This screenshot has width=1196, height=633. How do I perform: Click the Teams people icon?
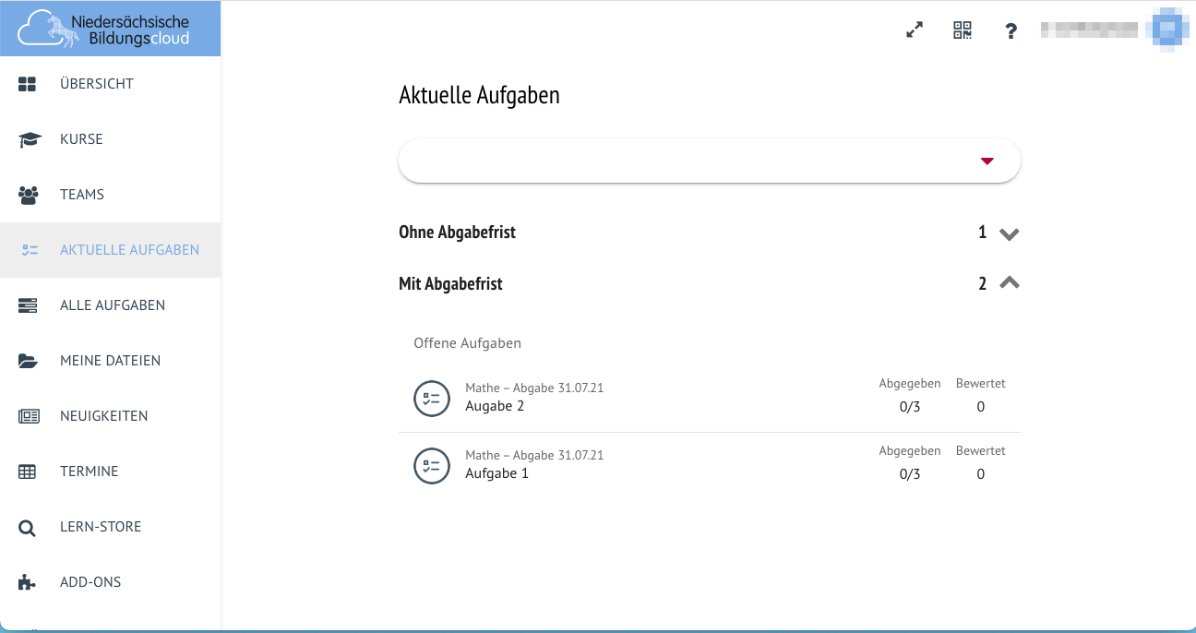pos(29,195)
